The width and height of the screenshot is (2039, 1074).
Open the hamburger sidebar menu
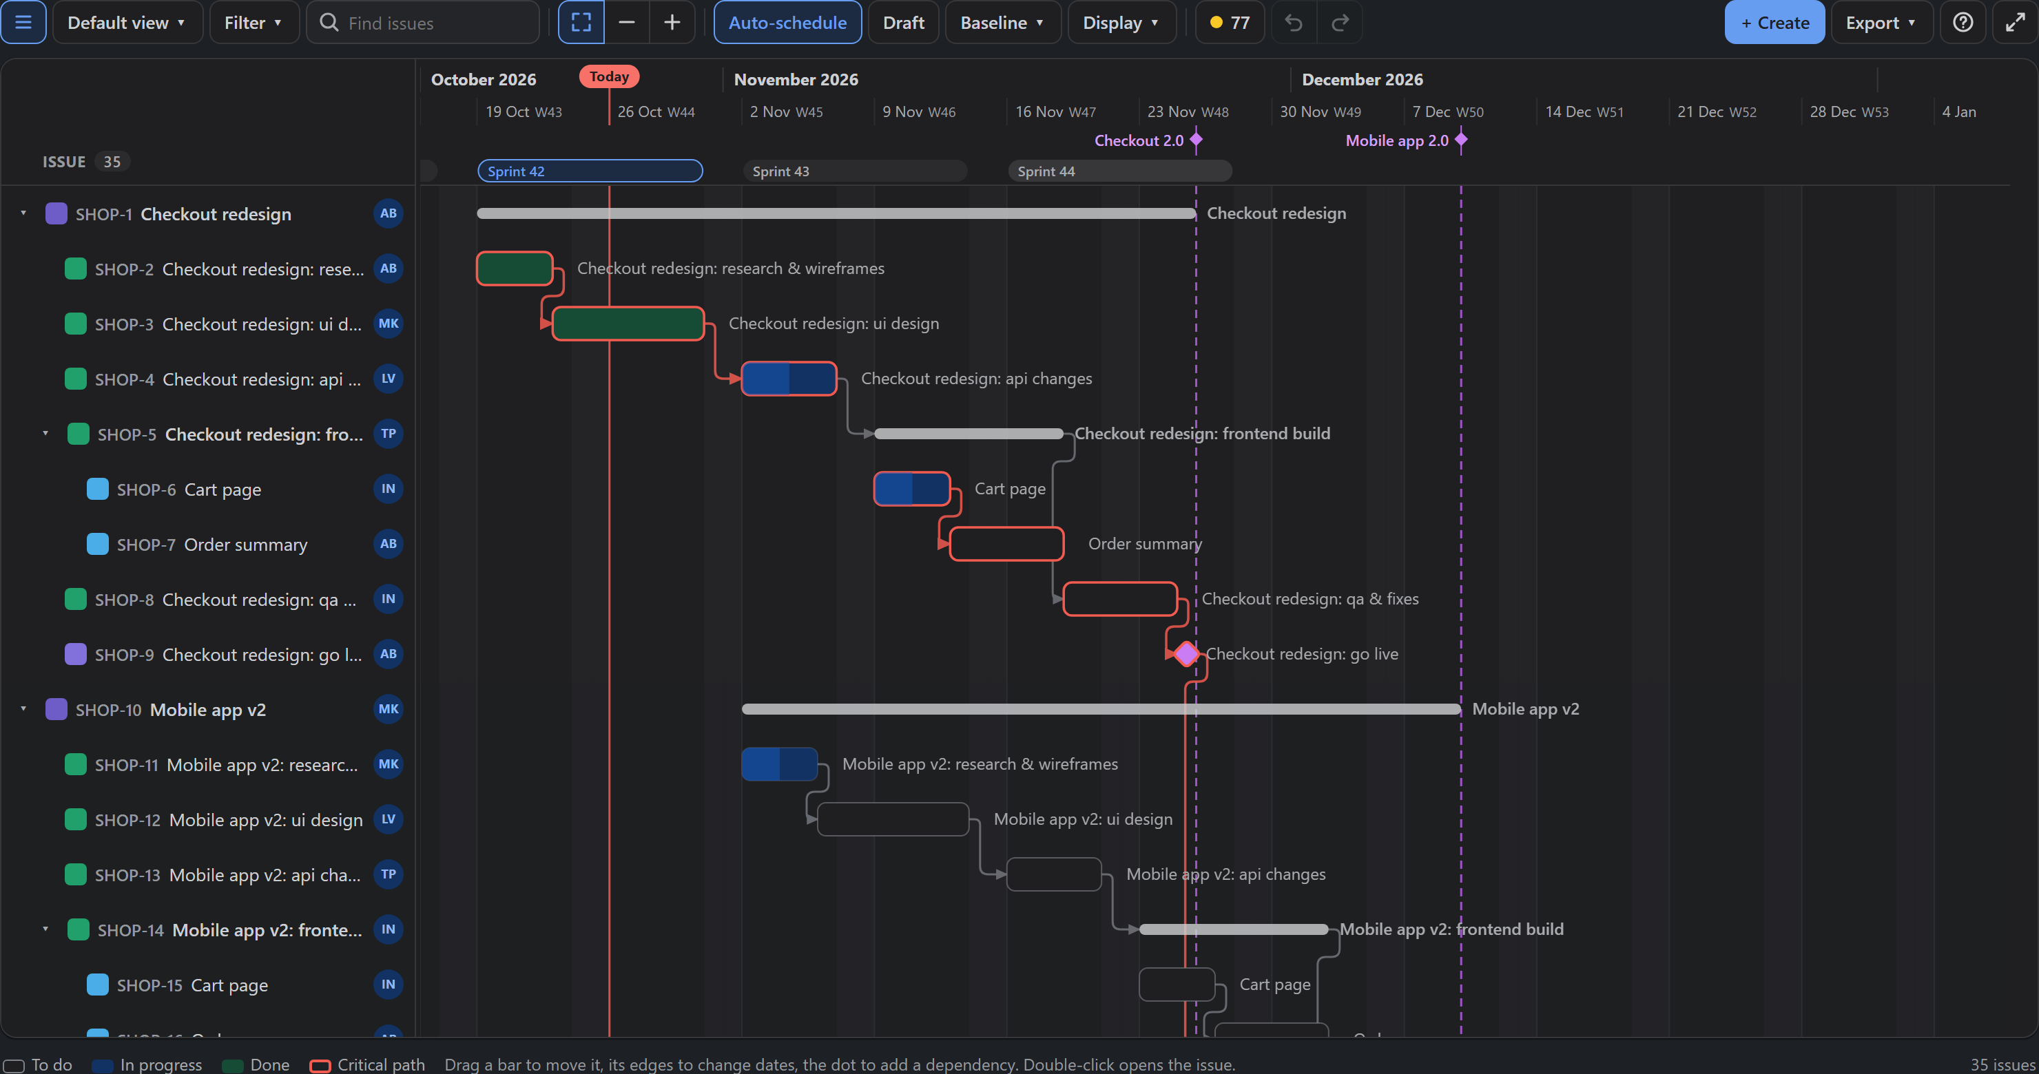[23, 22]
